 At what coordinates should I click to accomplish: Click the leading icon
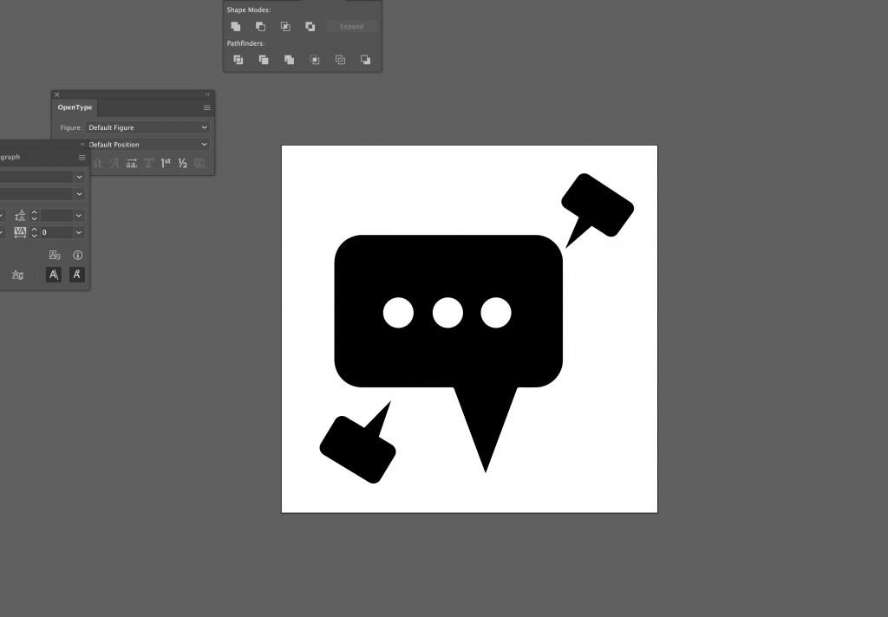[20, 216]
